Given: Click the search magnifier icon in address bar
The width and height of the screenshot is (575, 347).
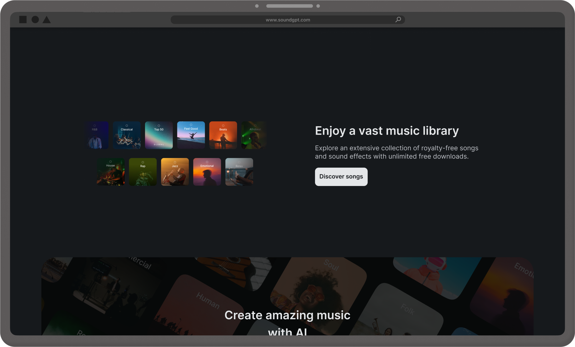Looking at the screenshot, I should (398, 19).
